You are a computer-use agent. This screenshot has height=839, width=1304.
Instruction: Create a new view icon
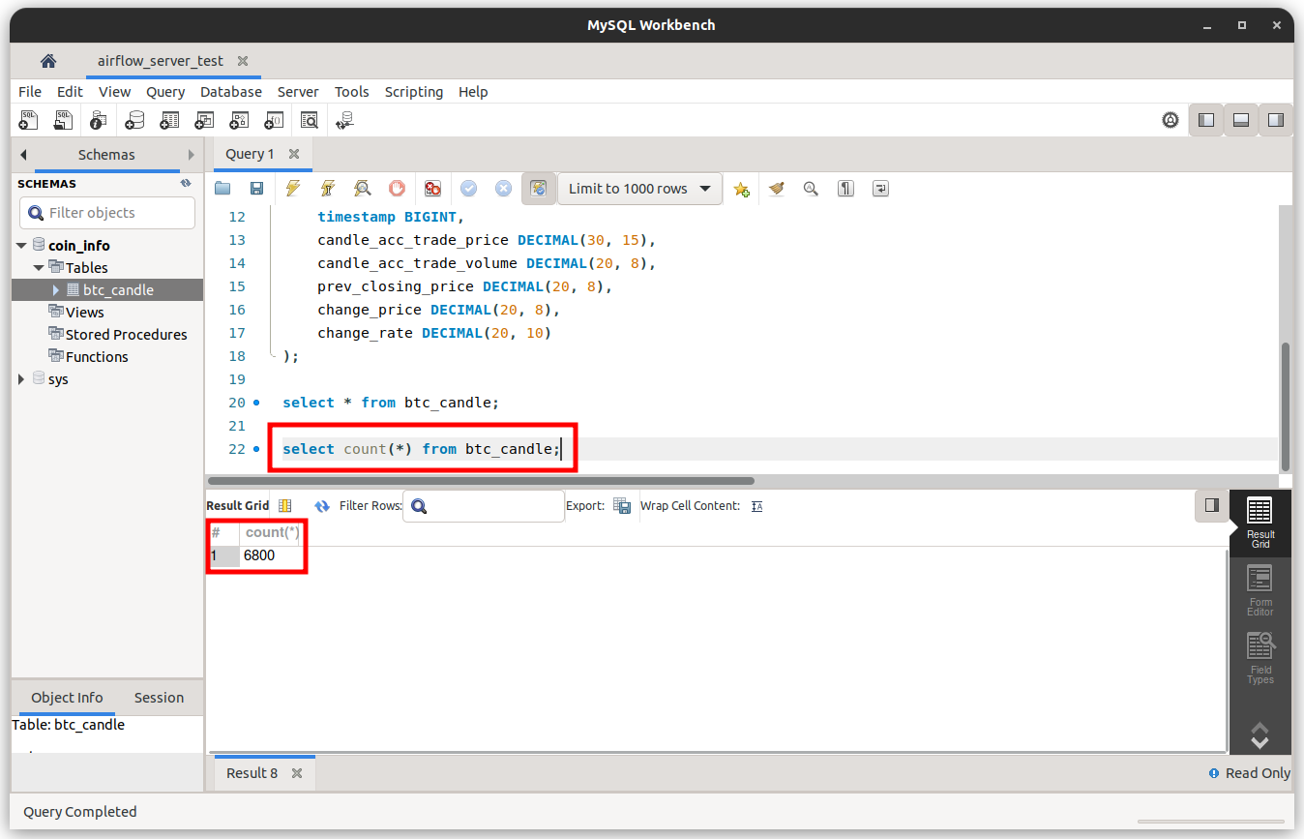[x=204, y=120]
